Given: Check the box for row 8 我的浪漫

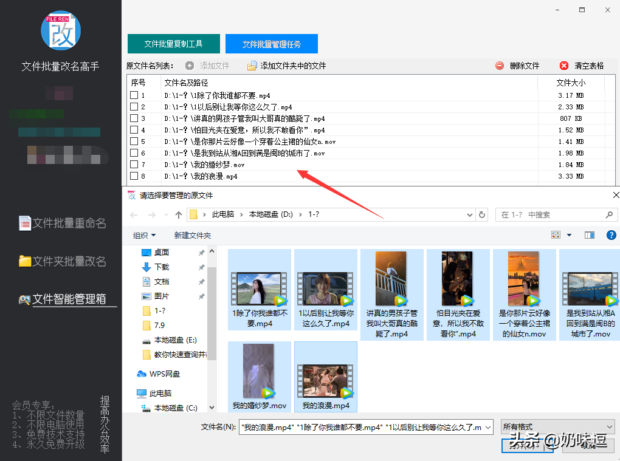Looking at the screenshot, I should coord(134,176).
